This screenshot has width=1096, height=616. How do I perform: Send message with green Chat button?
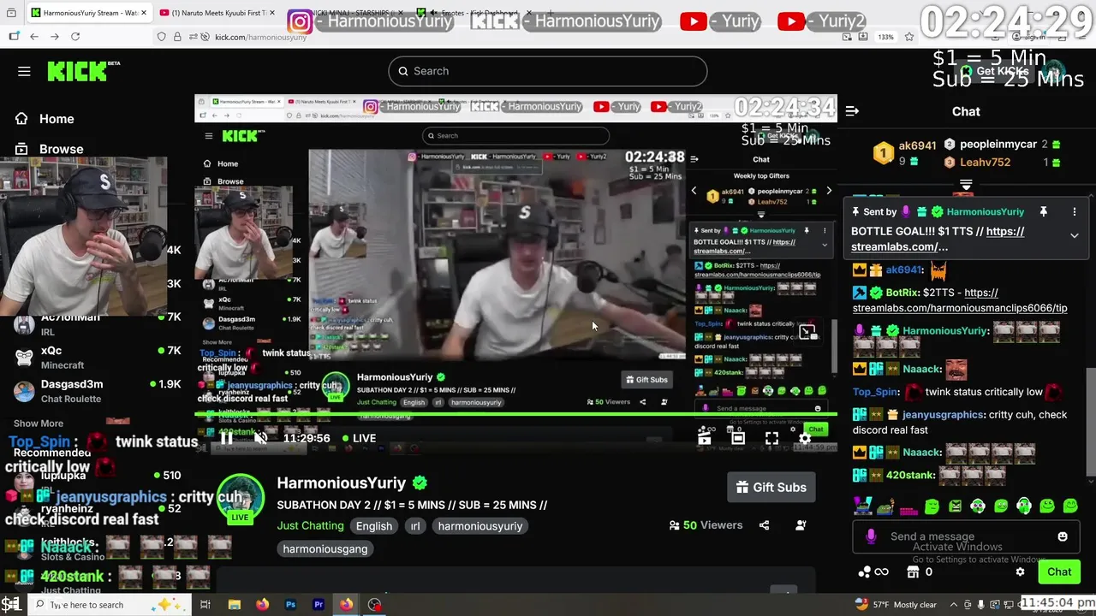click(x=1059, y=572)
